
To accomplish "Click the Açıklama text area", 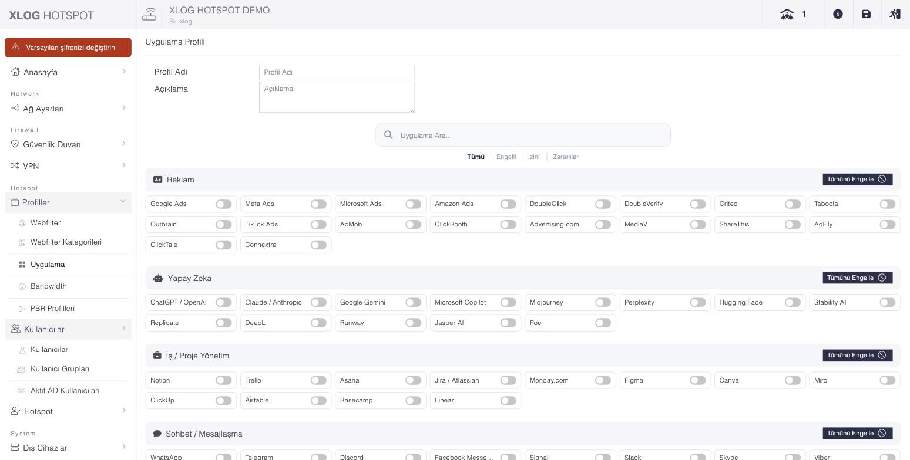I will [x=337, y=97].
